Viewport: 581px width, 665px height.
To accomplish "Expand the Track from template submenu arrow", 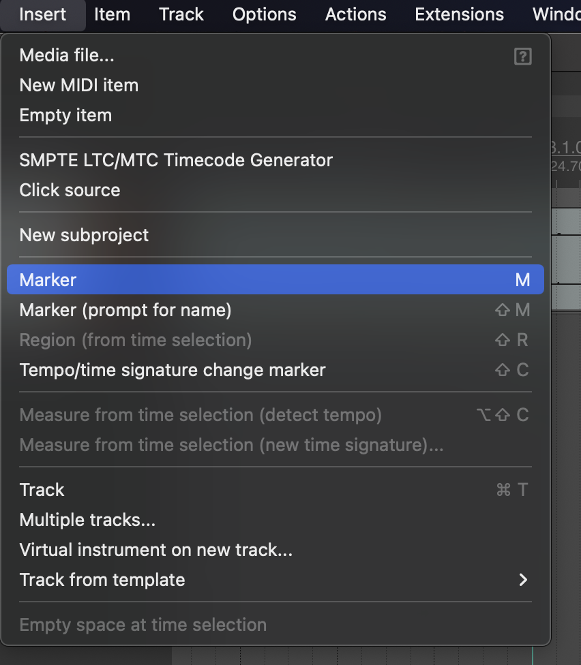I will pos(523,580).
